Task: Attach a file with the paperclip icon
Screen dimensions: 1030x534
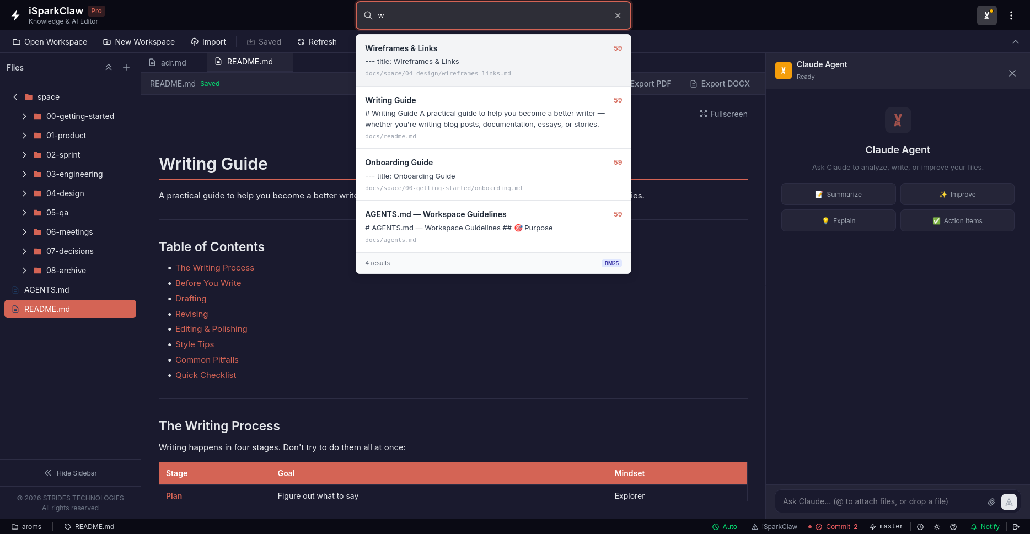Action: (x=991, y=502)
